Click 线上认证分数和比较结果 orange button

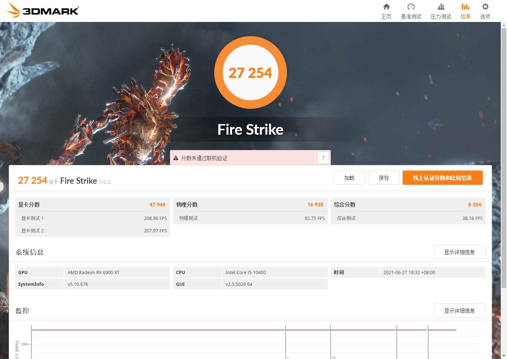click(443, 178)
